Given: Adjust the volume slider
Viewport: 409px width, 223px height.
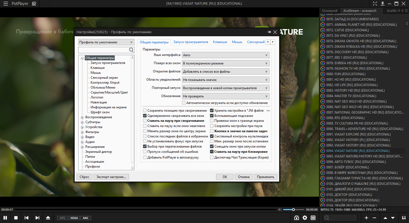Looking at the screenshot, I should point(293,210).
